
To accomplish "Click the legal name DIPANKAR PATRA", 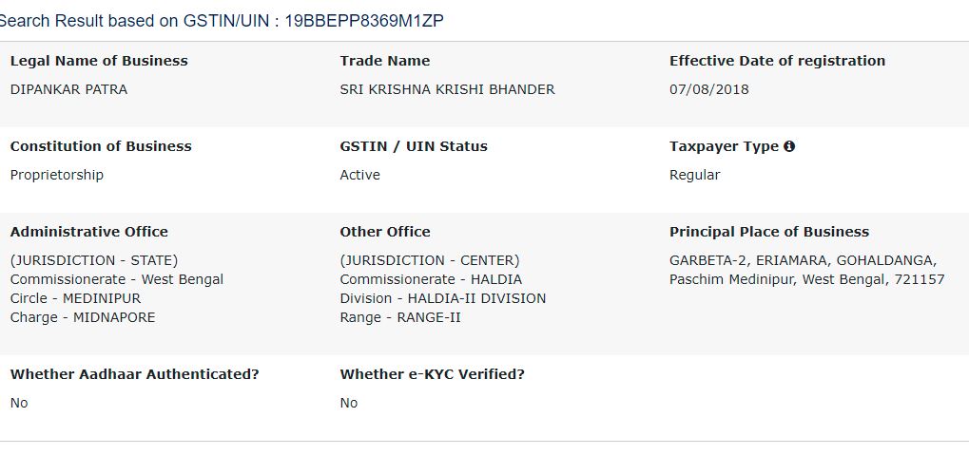I will click(68, 89).
